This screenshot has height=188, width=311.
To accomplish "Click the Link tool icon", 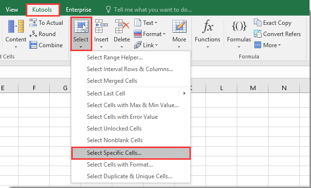I will pos(138,45).
